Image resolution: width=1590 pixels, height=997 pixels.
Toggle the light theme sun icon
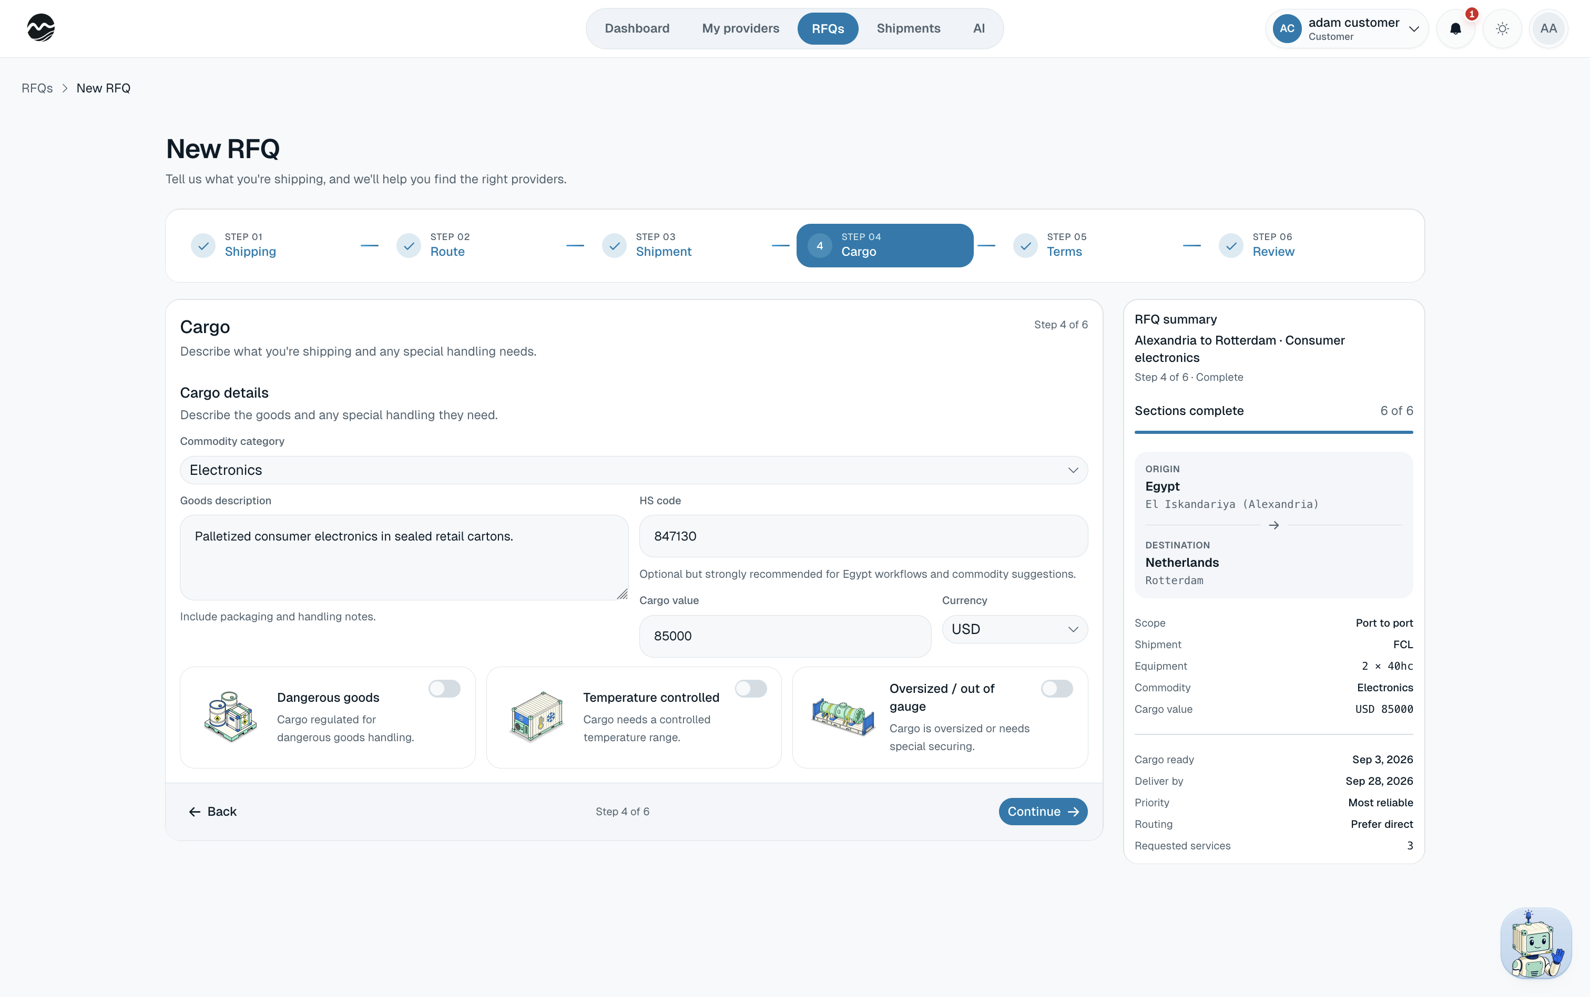1502,29
